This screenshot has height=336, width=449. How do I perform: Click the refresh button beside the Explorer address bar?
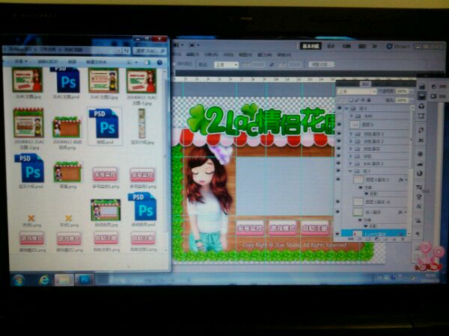click(126, 51)
